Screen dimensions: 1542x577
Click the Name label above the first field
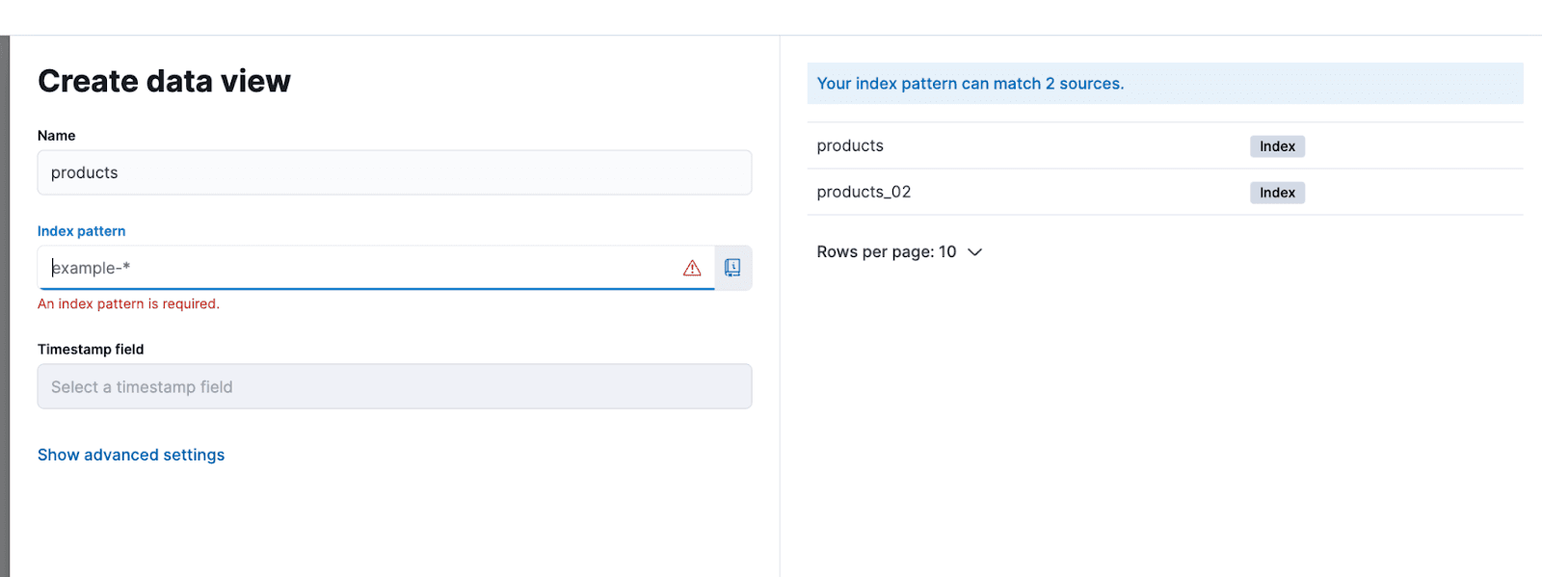pos(56,136)
